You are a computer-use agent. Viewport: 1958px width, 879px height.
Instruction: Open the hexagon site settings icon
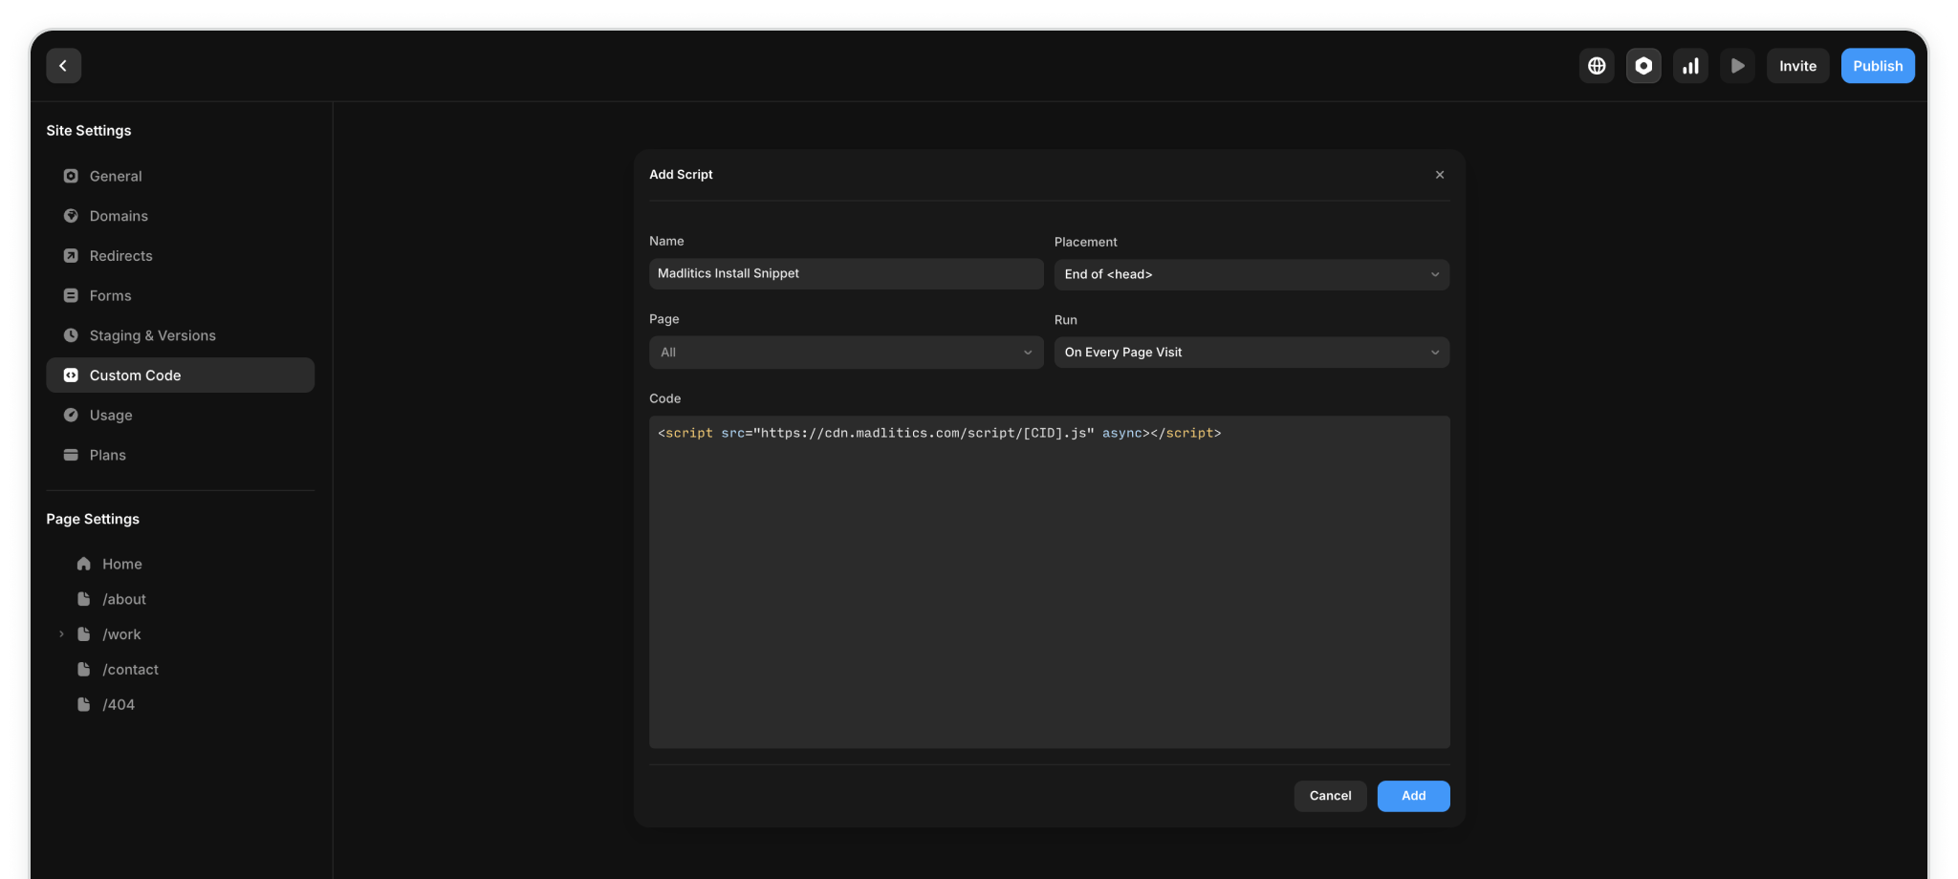pyautogui.click(x=1643, y=66)
